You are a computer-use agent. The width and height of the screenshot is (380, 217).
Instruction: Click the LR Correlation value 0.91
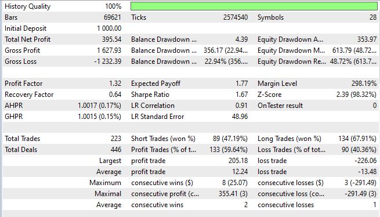(x=241, y=106)
